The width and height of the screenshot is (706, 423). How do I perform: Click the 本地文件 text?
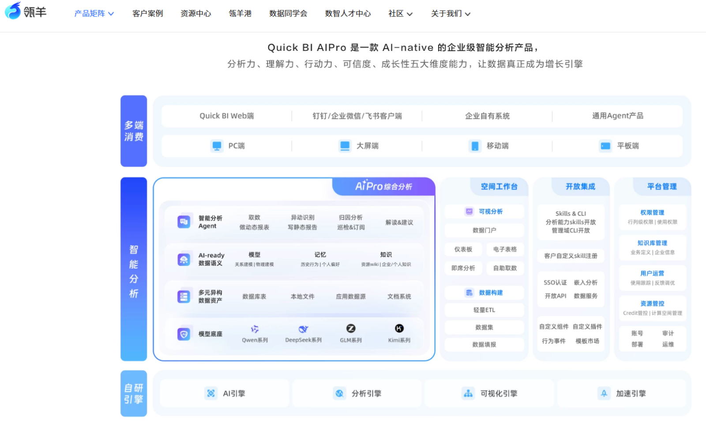pos(303,297)
